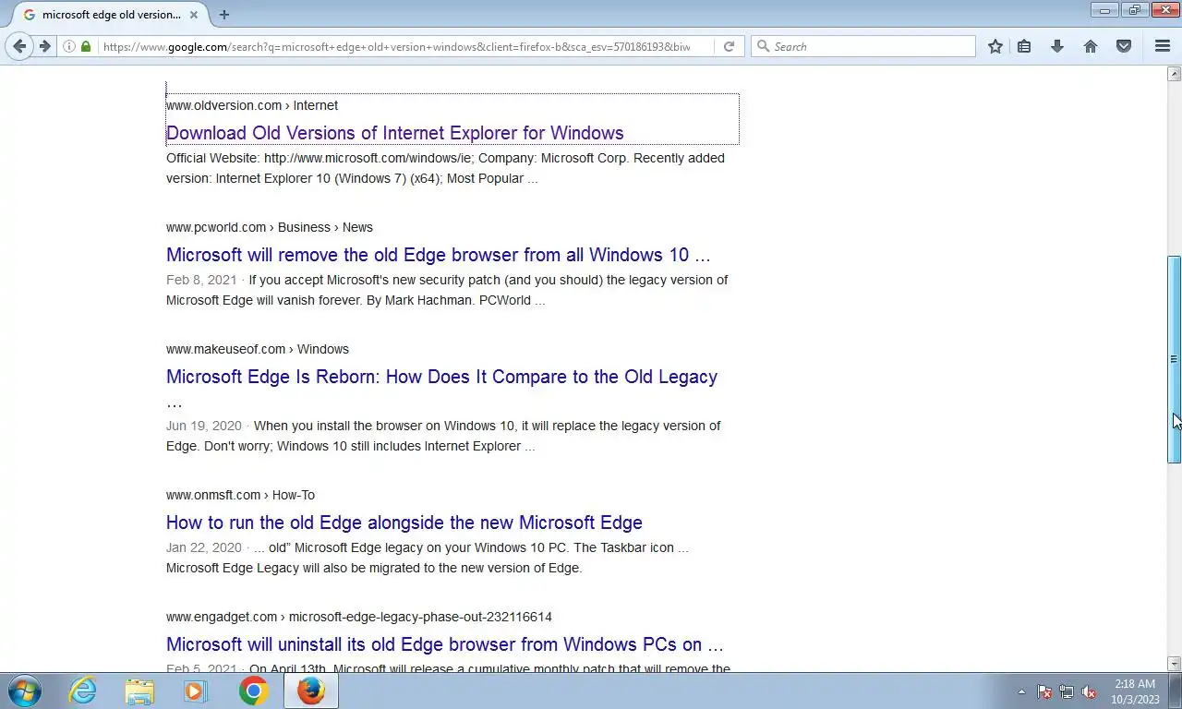Click the www.oldversion.com › Internet breadcrumb
Image resolution: width=1182 pixels, height=709 pixels.
tap(252, 105)
